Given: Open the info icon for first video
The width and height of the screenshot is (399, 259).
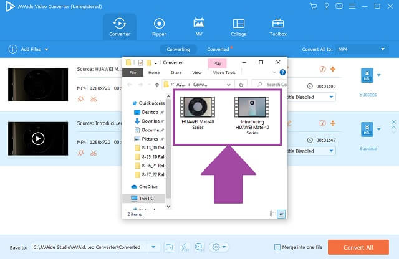Looking at the screenshot, I should (322, 69).
